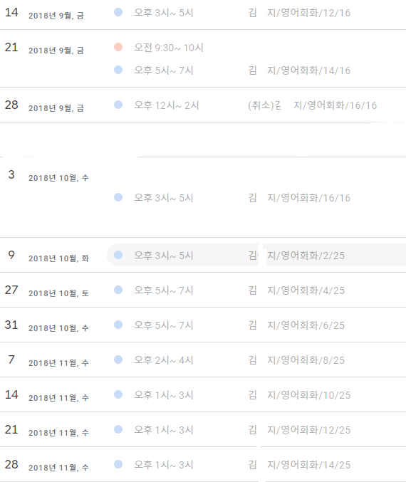Screen dimensions: 406x482
Task: Open the 영어회화/10/25 event on November 14
Action: click(x=256, y=394)
